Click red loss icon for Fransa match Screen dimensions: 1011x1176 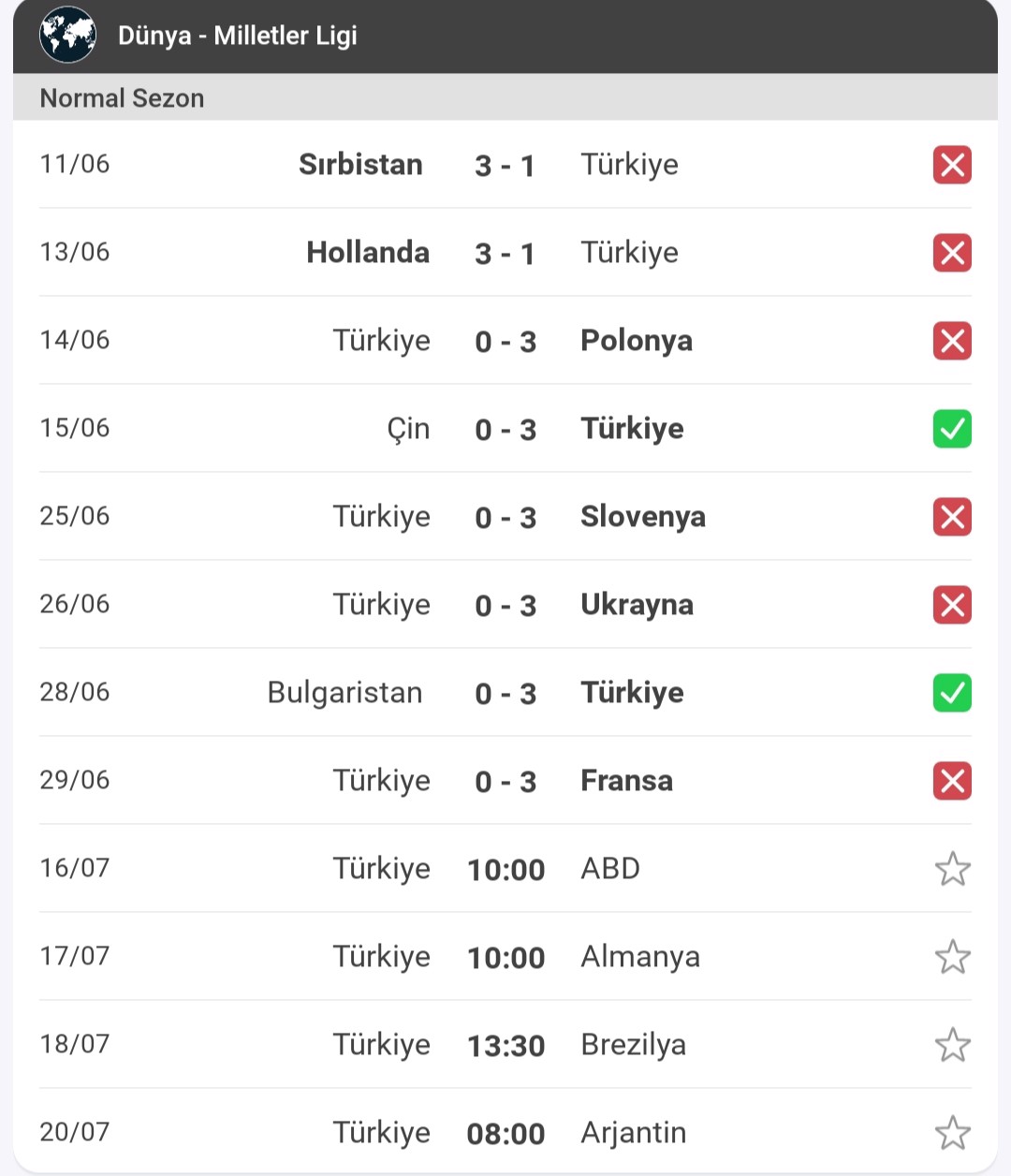click(952, 781)
